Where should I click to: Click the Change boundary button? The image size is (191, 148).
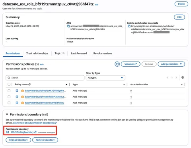18,140
